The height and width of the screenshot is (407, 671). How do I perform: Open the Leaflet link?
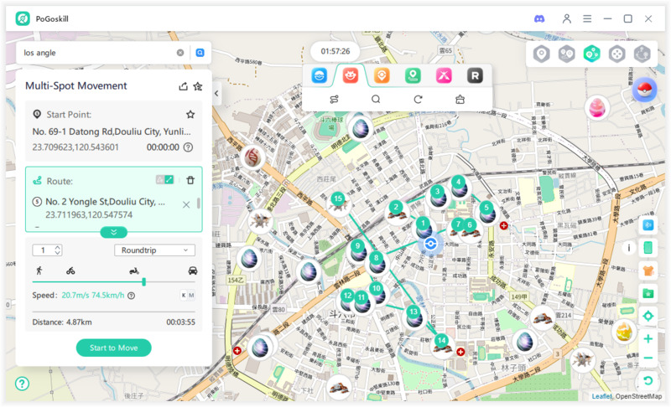tap(601, 396)
